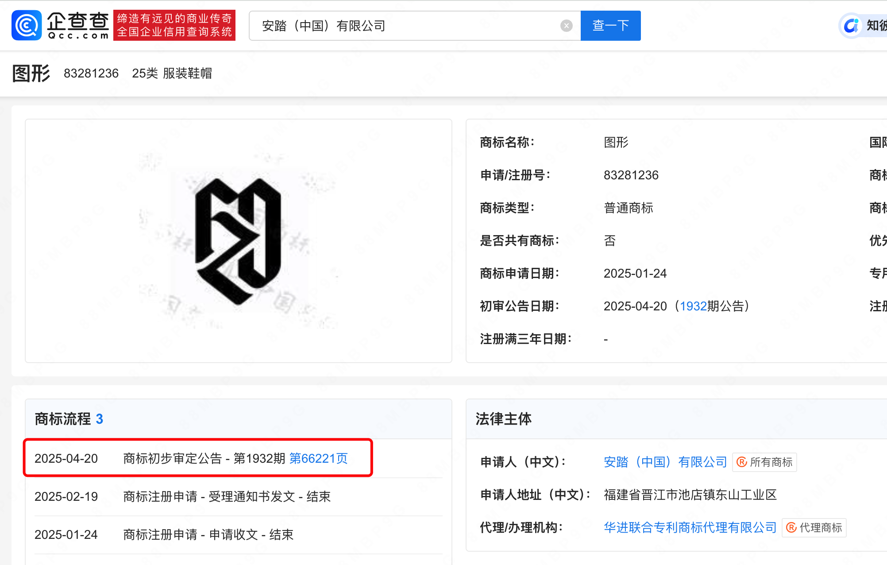Select the 25类 服装鞋帽 class label

coord(172,73)
